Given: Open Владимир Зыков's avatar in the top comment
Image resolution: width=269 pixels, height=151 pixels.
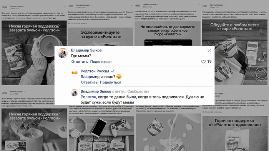Looking at the screenshot, I should tap(63, 53).
